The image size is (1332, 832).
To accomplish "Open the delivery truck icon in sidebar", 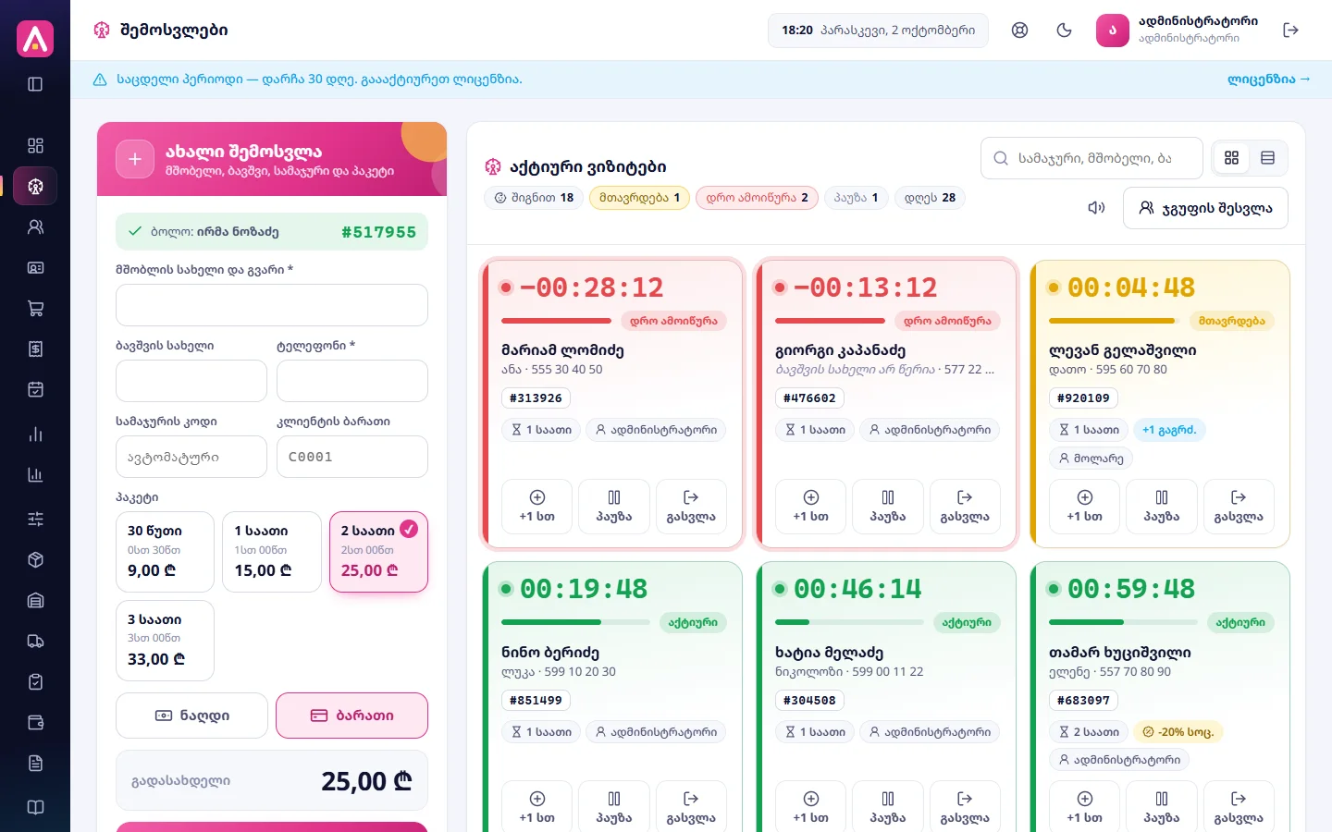I will click(35, 641).
